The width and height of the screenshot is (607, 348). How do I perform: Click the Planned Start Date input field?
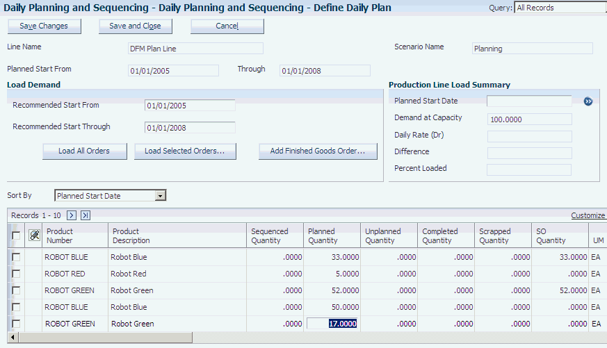coord(528,101)
